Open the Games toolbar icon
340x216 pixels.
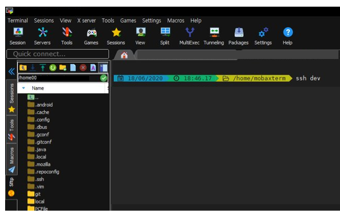(91, 36)
